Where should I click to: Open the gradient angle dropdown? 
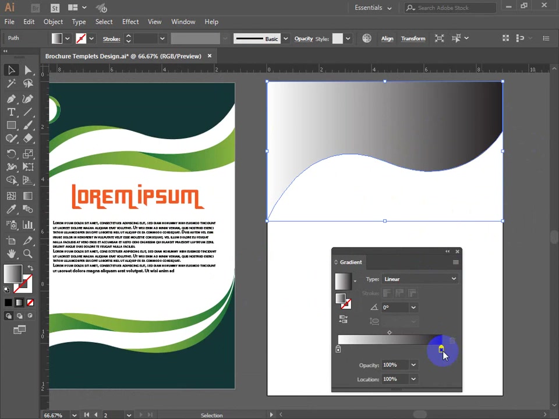click(x=413, y=307)
